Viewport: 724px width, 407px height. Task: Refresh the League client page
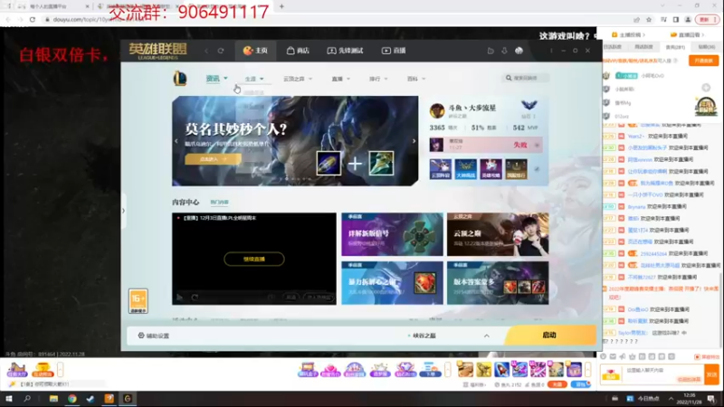point(221,51)
